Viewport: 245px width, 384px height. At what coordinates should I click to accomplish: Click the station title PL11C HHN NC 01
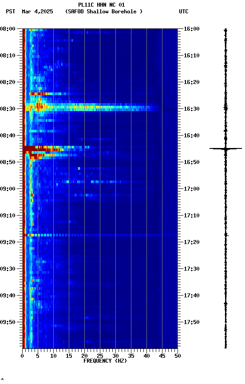(x=102, y=4)
